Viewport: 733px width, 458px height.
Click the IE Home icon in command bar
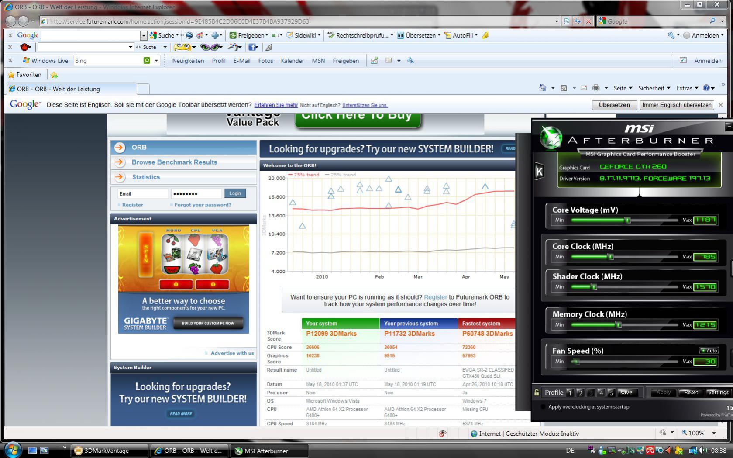click(x=543, y=88)
